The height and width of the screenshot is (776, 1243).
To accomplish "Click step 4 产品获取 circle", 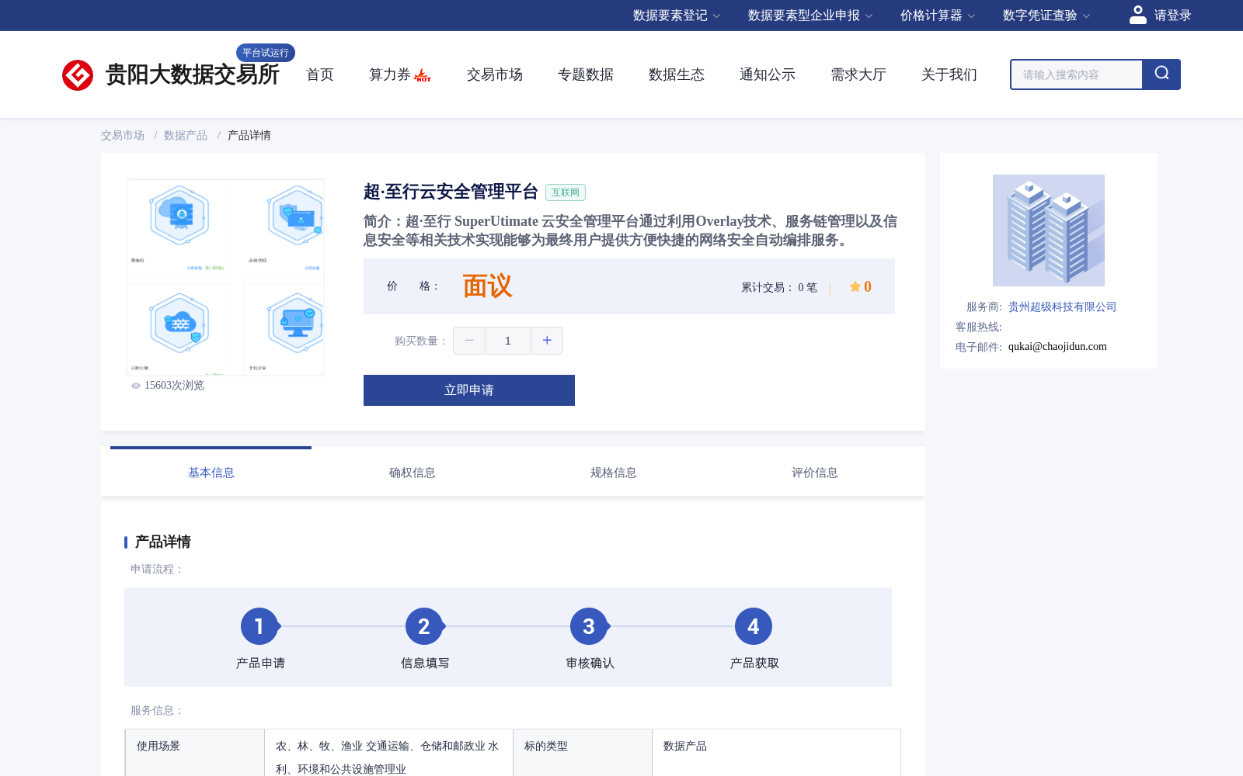I will [x=754, y=626].
